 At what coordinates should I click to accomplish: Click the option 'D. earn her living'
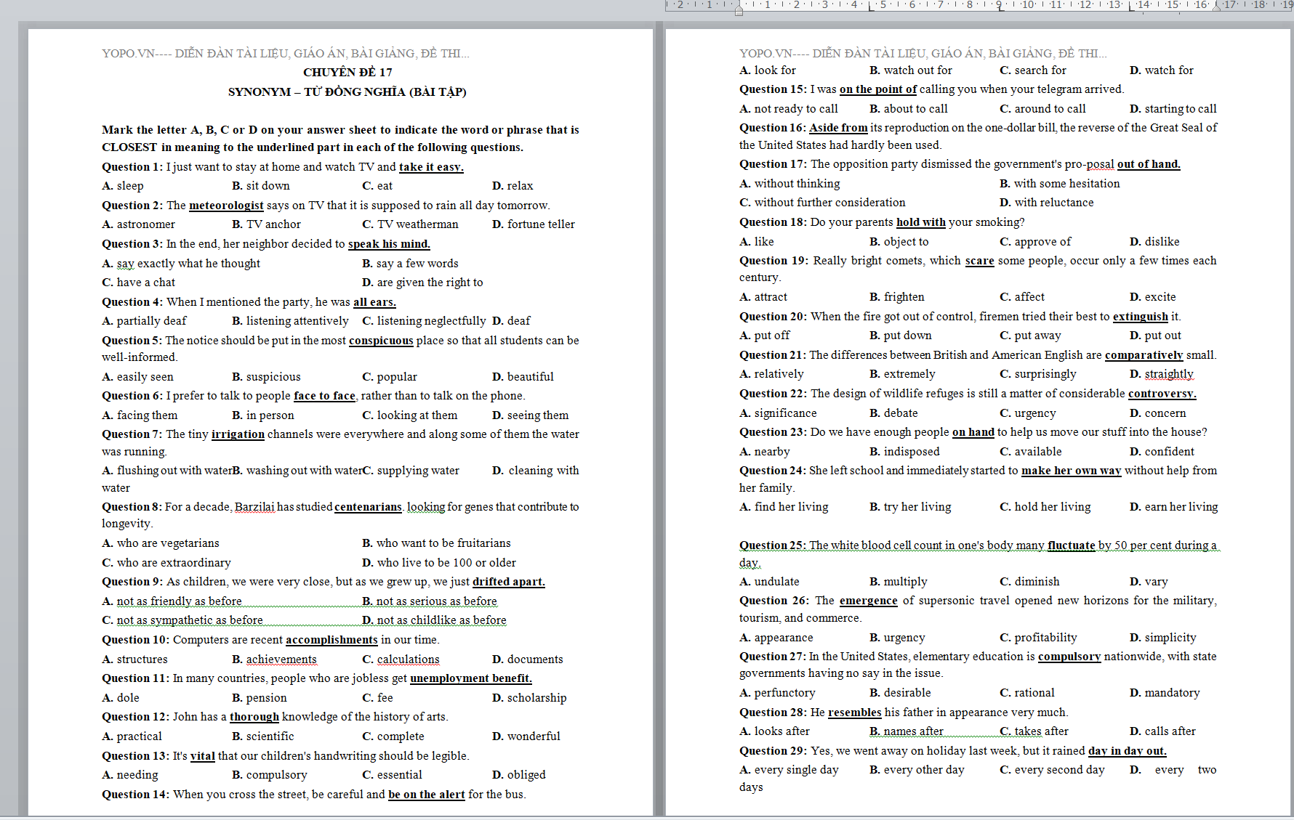coord(1174,507)
